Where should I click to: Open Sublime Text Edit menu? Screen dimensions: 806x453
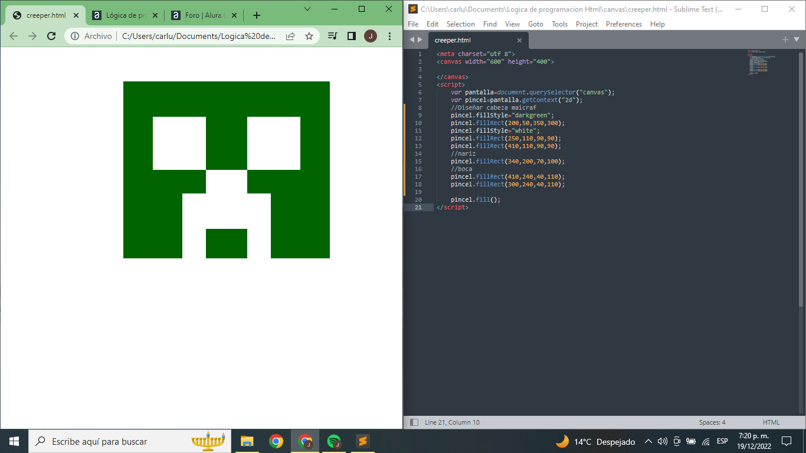tap(433, 24)
